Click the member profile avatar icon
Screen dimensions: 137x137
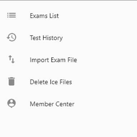point(11,103)
